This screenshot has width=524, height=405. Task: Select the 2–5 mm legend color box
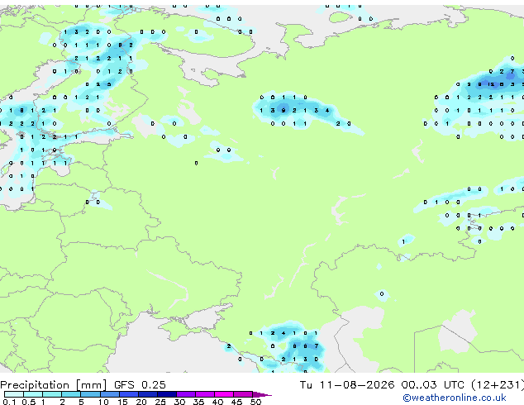click(71, 394)
